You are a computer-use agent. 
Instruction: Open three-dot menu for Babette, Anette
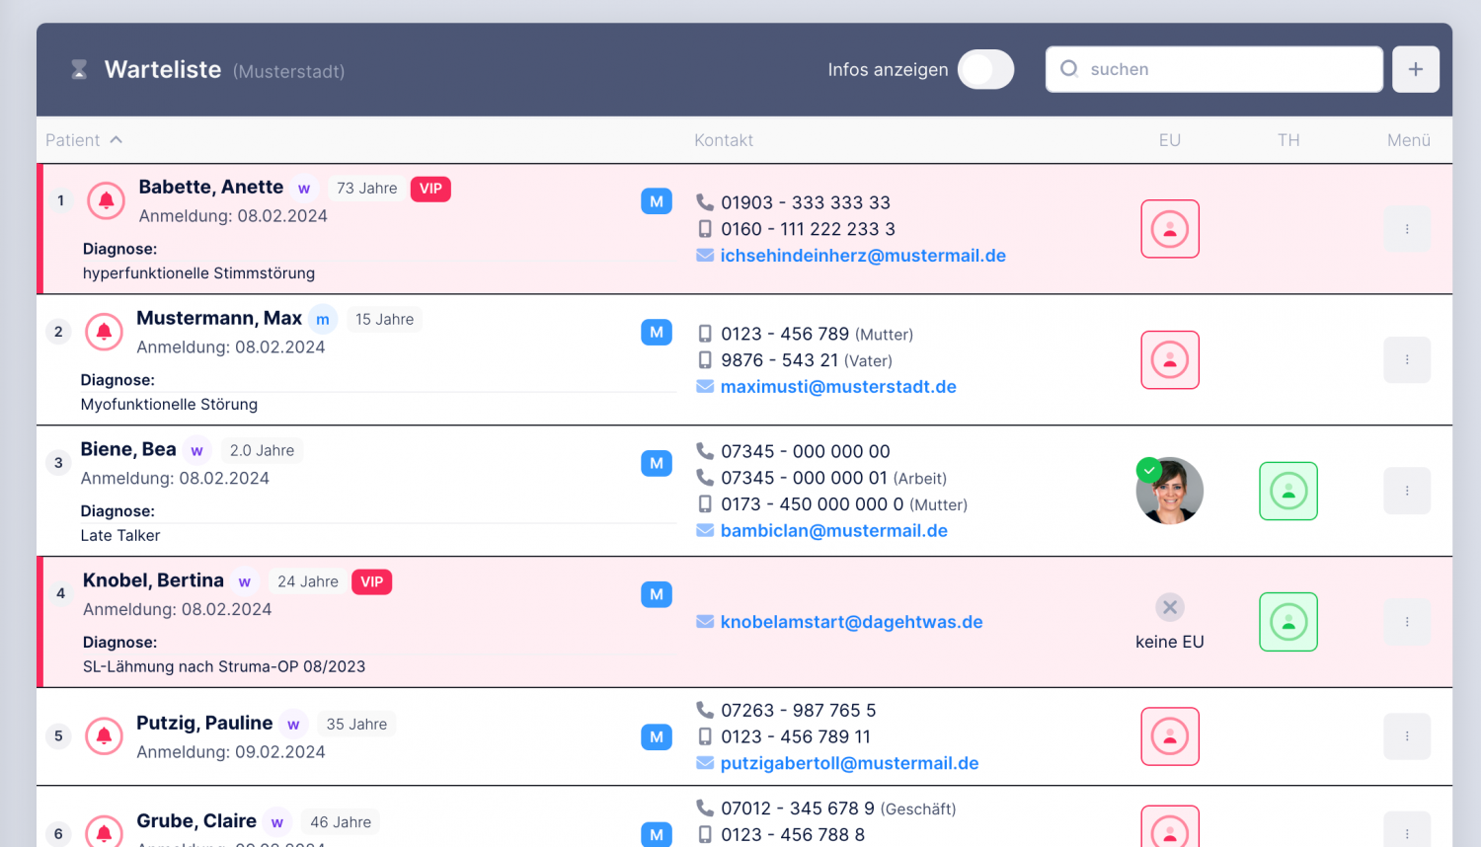pos(1407,229)
